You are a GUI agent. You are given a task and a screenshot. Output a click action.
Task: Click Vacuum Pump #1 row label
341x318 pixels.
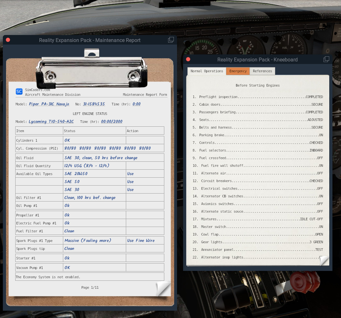(x=30, y=268)
